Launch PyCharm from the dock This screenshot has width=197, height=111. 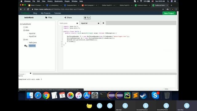(x=127, y=95)
